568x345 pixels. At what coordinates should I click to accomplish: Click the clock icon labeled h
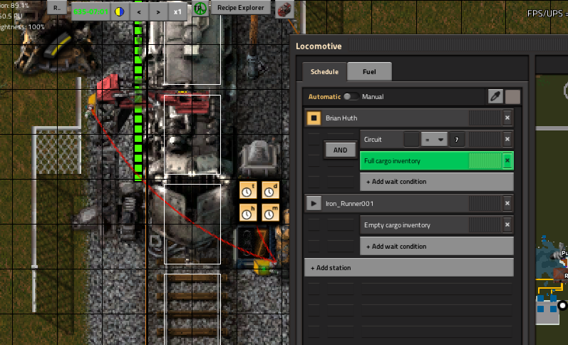248,212
